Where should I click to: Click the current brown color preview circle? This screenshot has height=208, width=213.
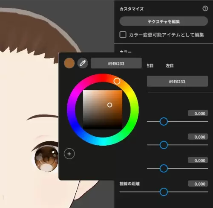click(x=69, y=63)
